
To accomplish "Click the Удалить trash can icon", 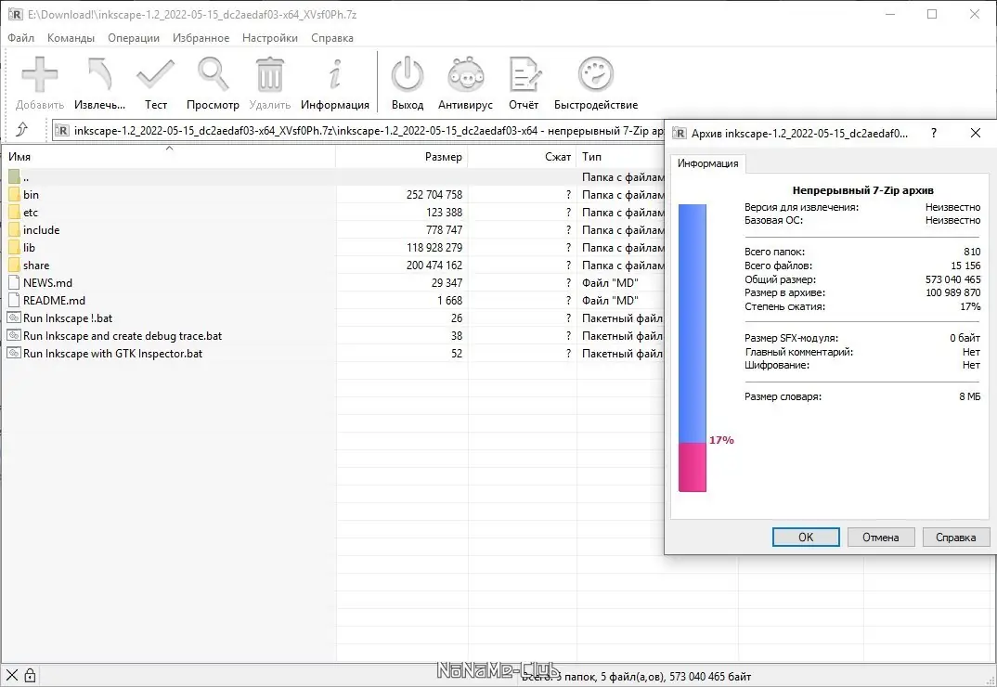I will click(x=269, y=75).
